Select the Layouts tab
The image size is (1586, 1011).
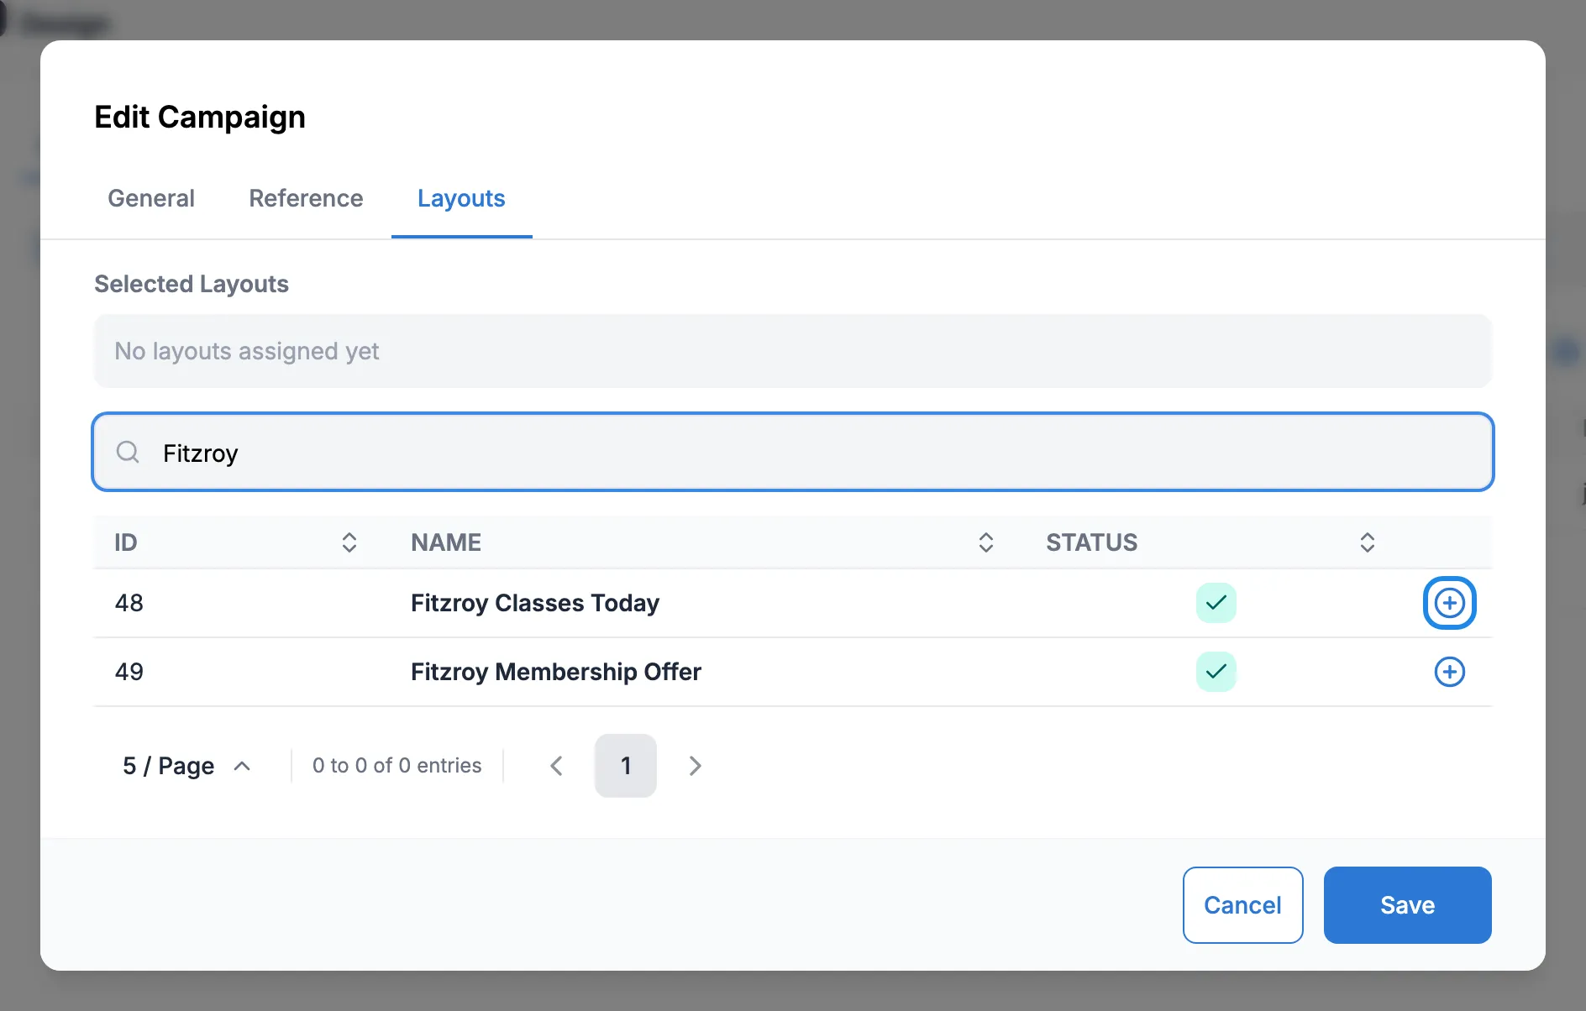[461, 198]
